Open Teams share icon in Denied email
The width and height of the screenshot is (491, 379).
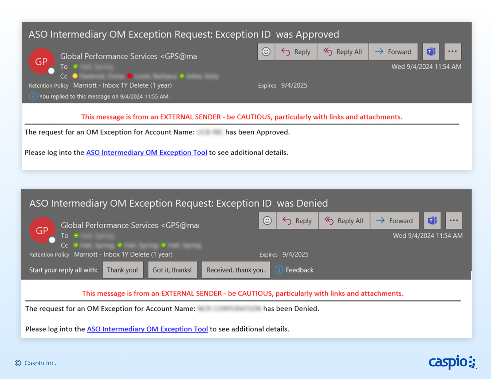coord(432,221)
